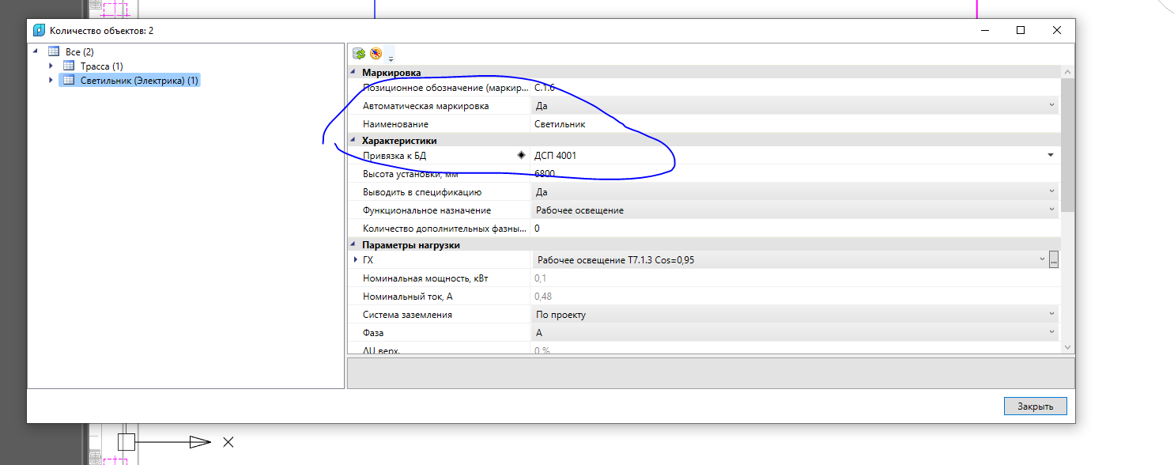Collapse the Маркировка section

click(353, 72)
